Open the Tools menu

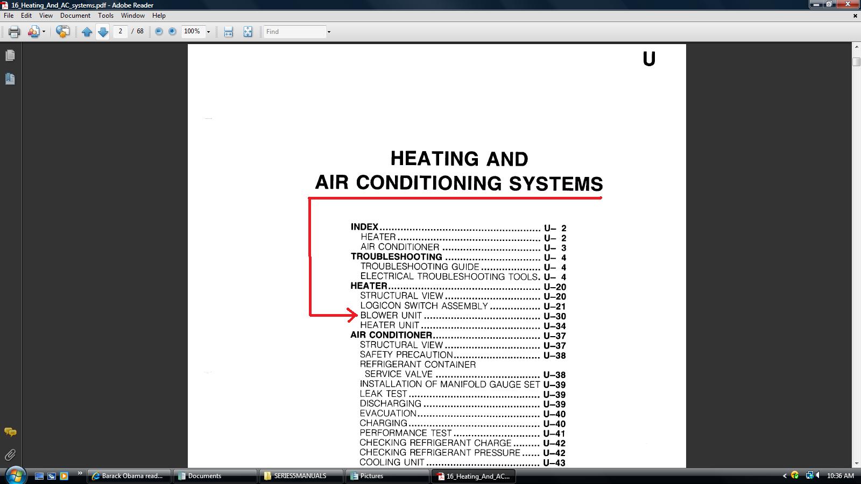(105, 16)
